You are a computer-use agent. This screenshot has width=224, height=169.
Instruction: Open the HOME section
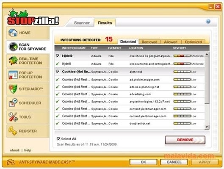click(x=28, y=33)
